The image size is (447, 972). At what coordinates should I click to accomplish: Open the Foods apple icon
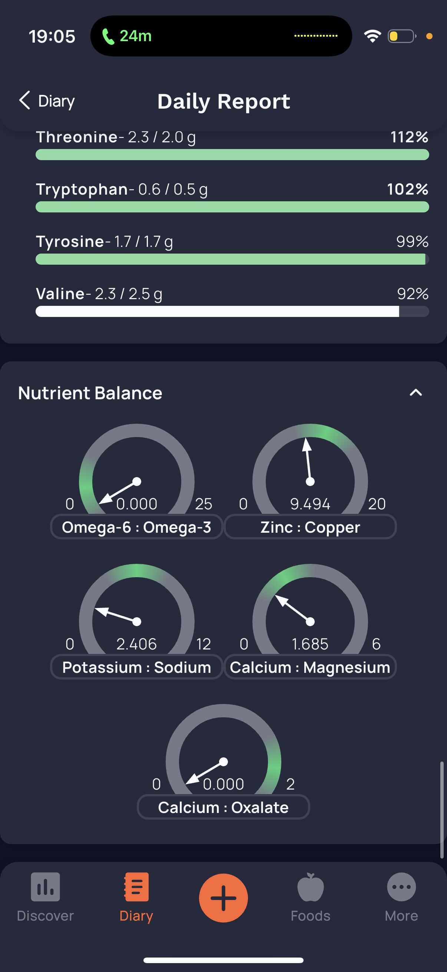pyautogui.click(x=311, y=887)
